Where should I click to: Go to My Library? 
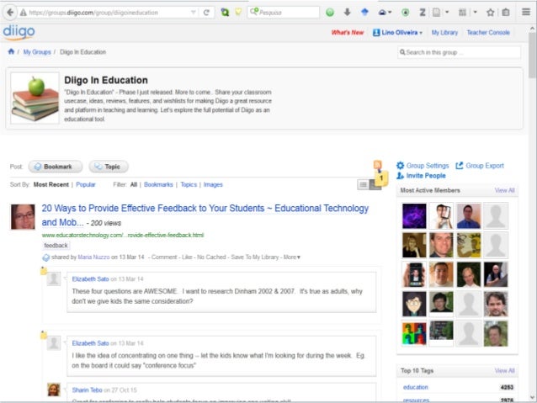coord(444,33)
